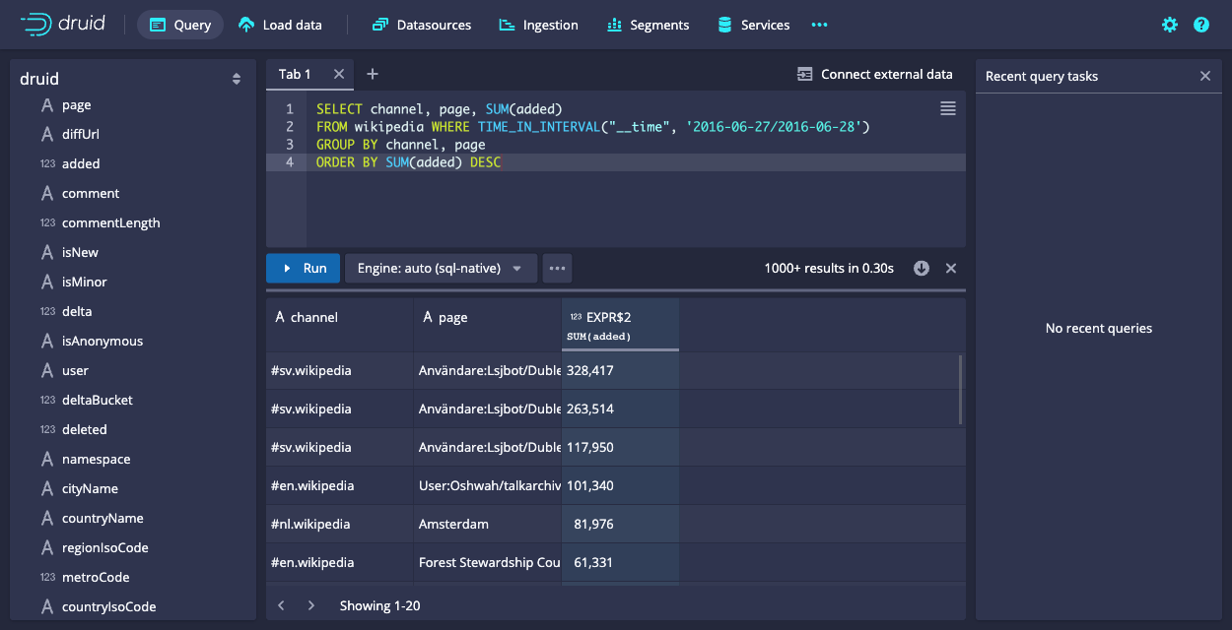
Task: Click the sort arrows next to druid datasource
Action: pyautogui.click(x=237, y=78)
